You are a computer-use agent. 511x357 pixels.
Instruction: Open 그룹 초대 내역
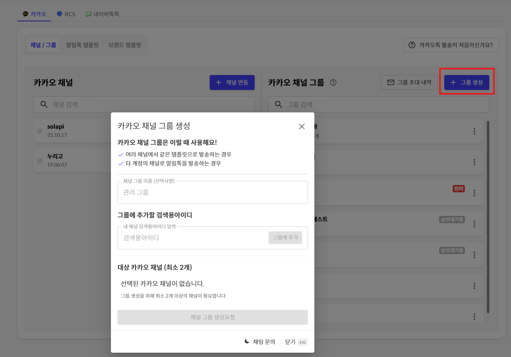(x=409, y=82)
